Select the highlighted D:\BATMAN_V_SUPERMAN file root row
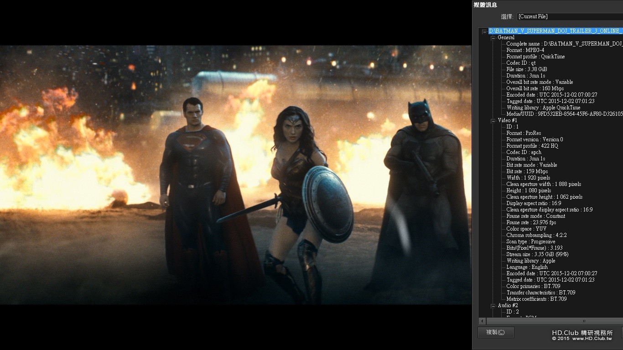Viewport: 623px width, 350px height. 556,31
